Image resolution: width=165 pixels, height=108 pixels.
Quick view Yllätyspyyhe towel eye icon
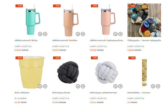[158, 34]
